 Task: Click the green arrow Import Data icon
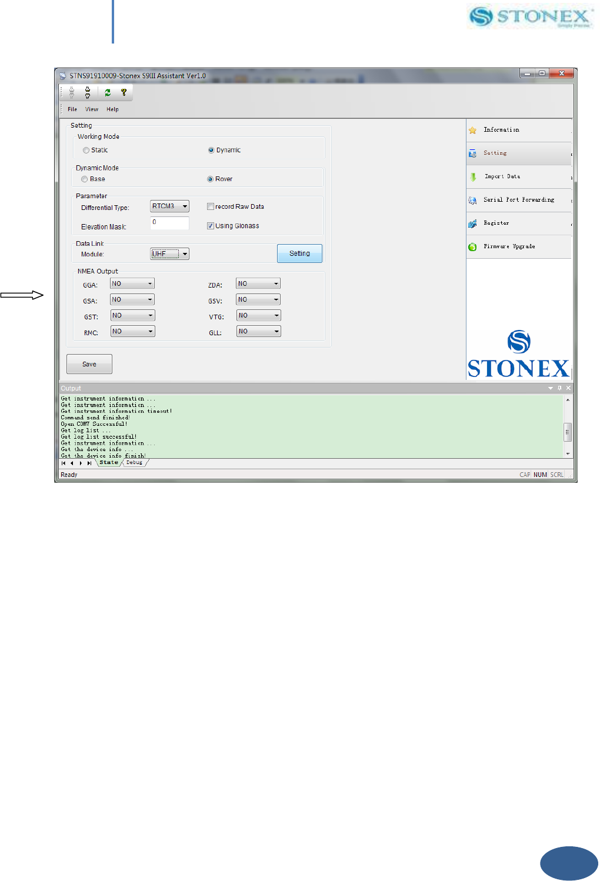(473, 176)
